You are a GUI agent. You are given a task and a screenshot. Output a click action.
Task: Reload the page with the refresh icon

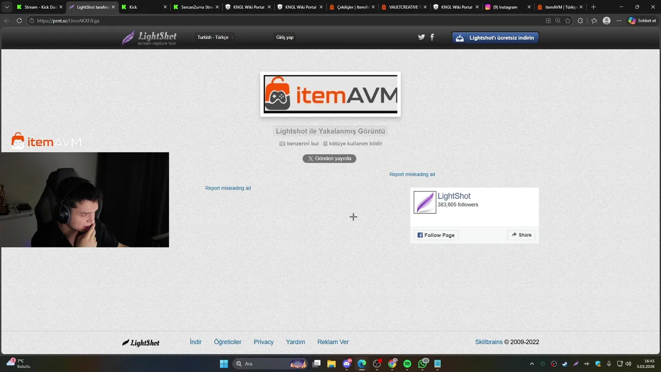(19, 21)
